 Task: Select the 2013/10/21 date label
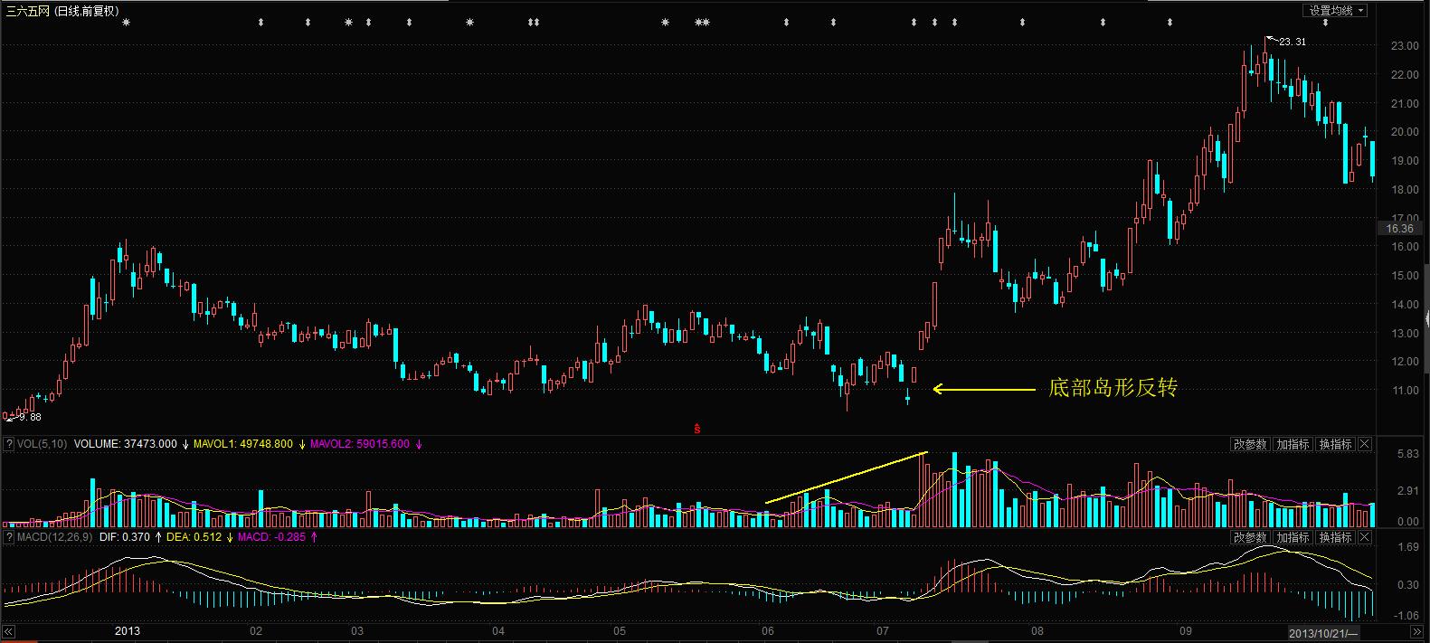pos(1322,631)
